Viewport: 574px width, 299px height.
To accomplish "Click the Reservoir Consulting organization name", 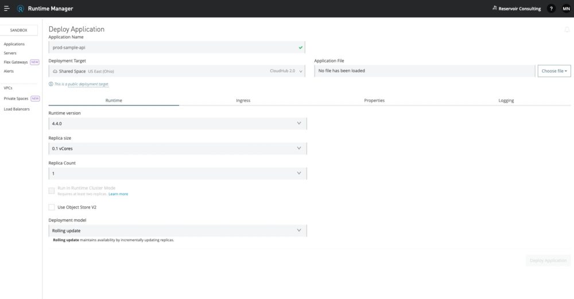I will point(519,9).
